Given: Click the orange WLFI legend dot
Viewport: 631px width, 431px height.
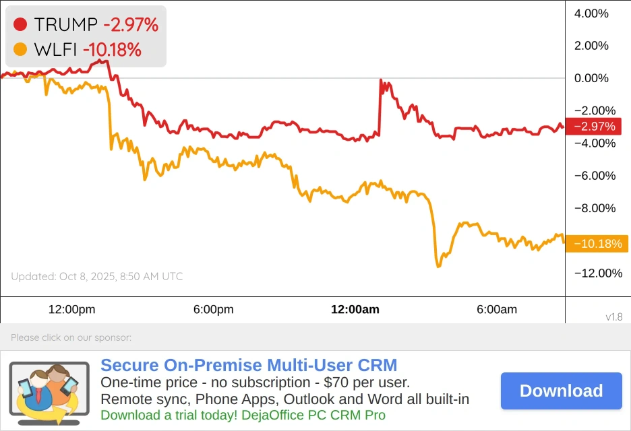Looking at the screenshot, I should coord(20,49).
